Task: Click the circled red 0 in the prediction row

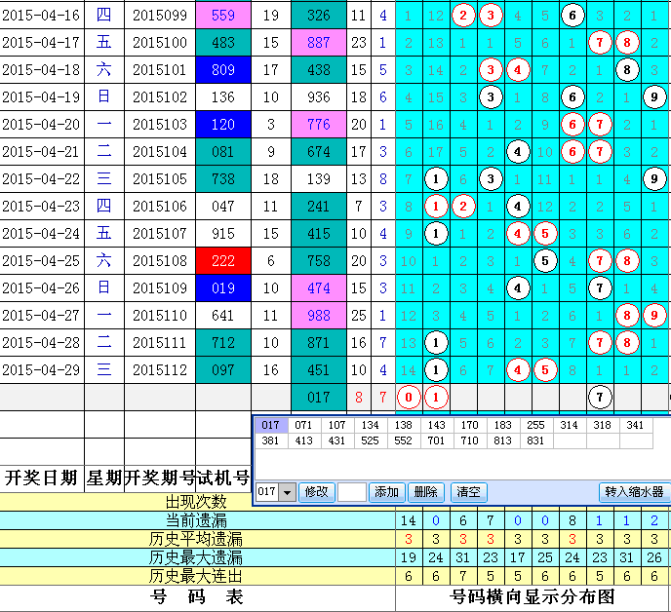Action: click(410, 397)
